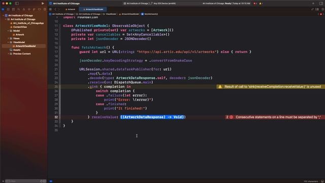Screen dimensions: 325x183
Task: Run the project with the play button
Action: (43, 4)
